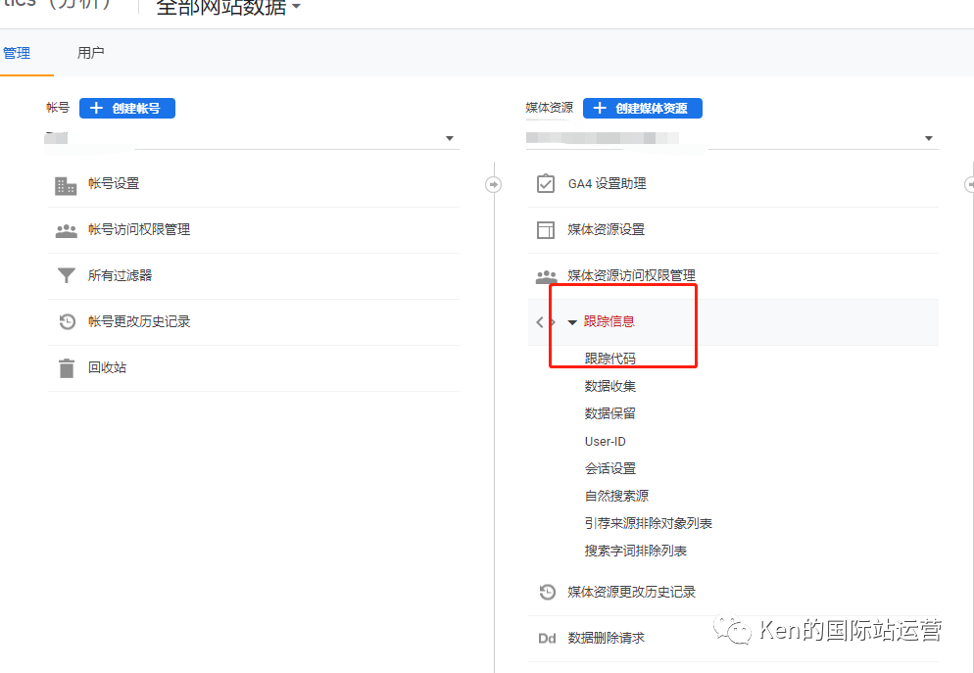Click the 数据删除请求 Dd icon
The image size is (974, 673).
pos(547,638)
